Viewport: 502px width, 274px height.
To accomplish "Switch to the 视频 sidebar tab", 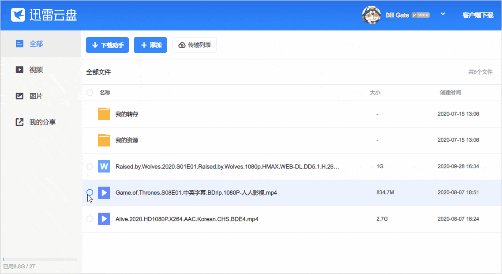I will 36,70.
